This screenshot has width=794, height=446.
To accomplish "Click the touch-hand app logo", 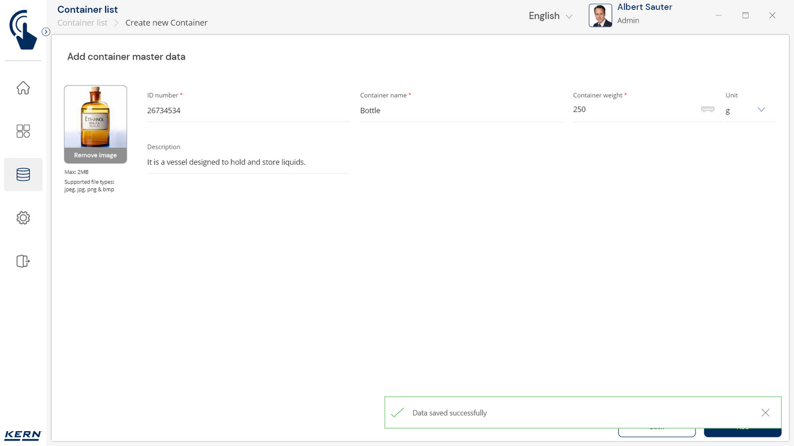I will coord(23,29).
